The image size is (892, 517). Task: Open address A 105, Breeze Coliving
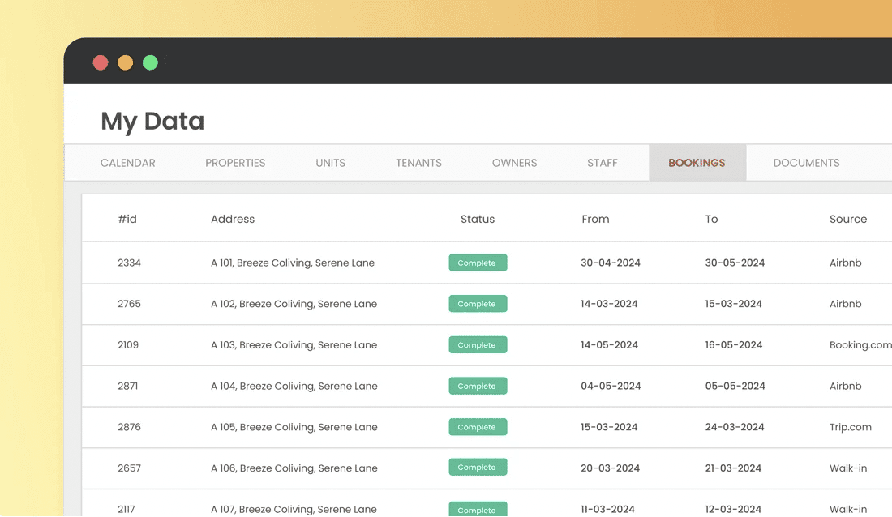[294, 427]
